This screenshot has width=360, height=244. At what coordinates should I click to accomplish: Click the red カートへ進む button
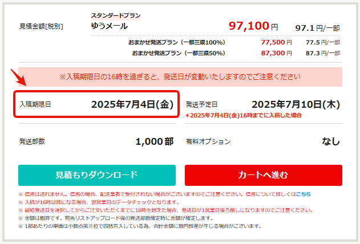tap(264, 175)
